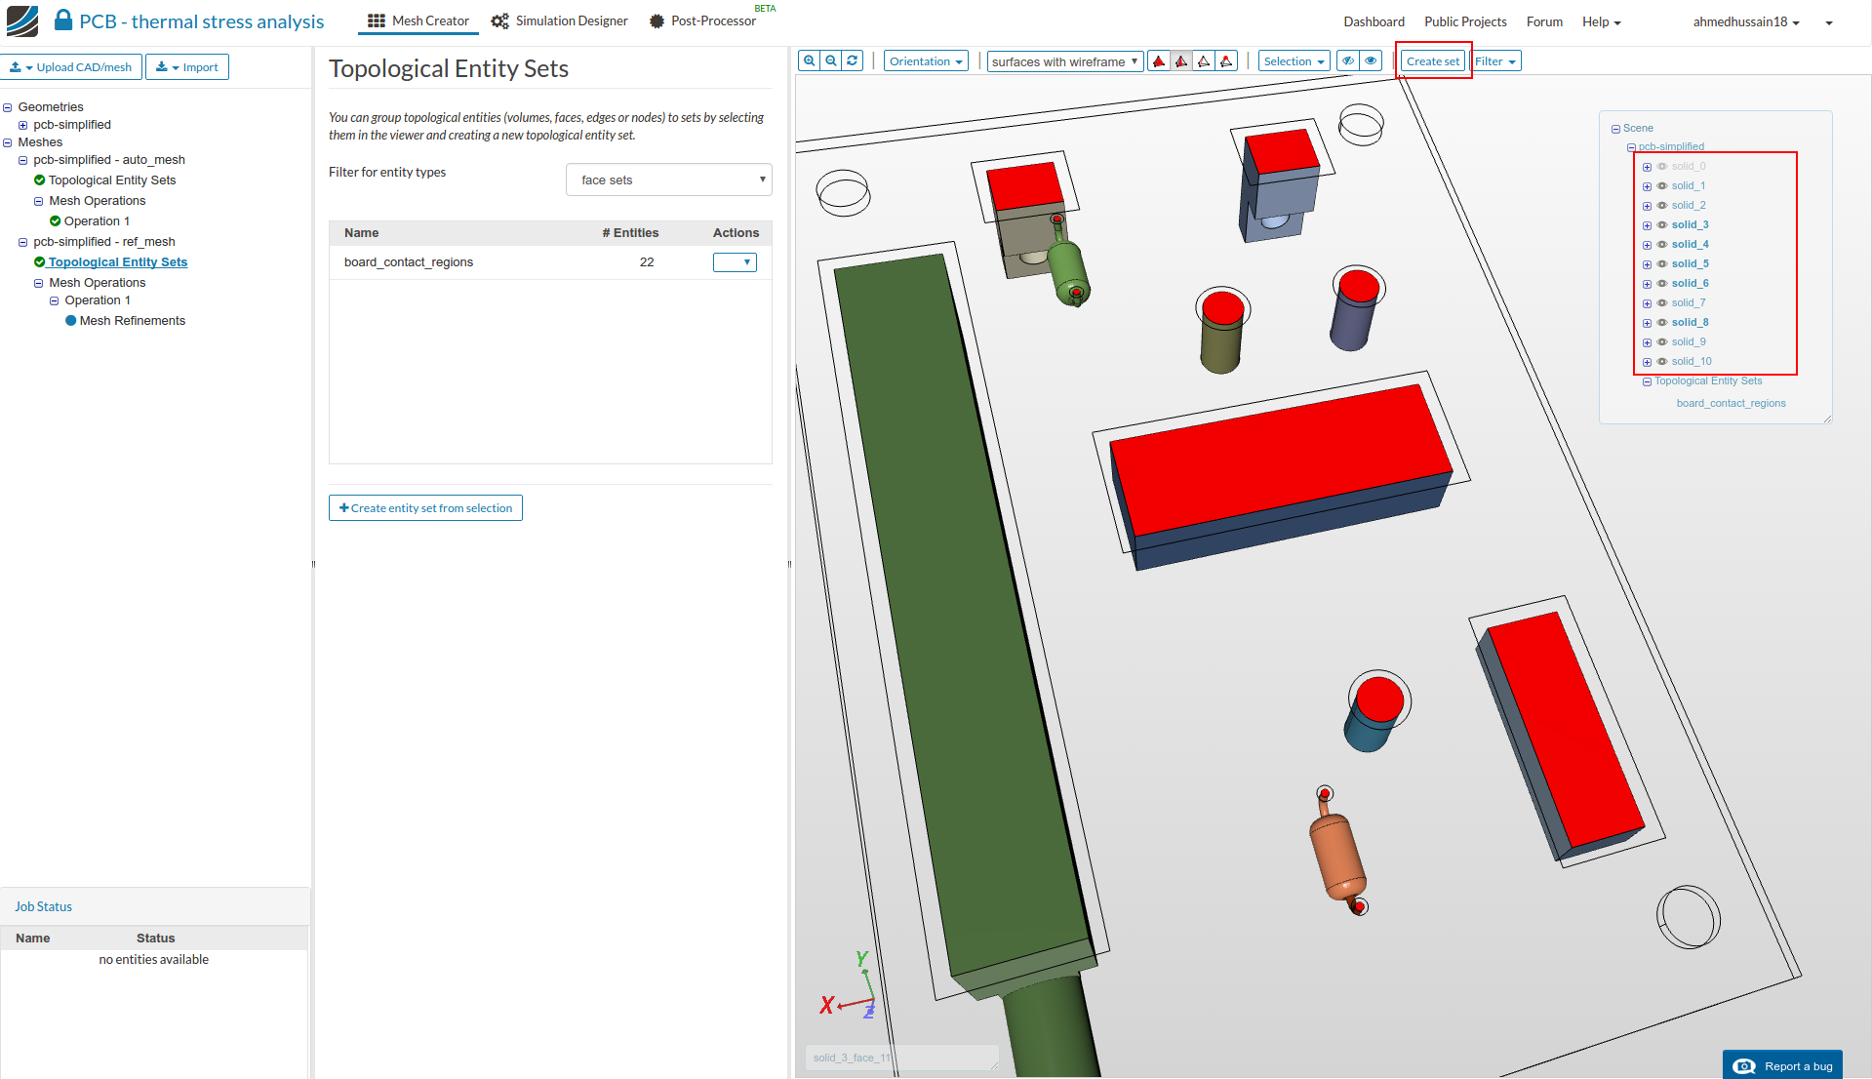
Task: Open Public Projects page
Action: click(1465, 21)
